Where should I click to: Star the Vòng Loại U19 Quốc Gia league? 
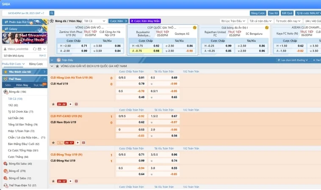click(x=57, y=66)
